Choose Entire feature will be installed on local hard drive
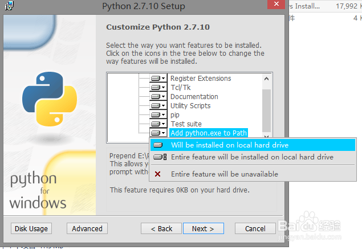The image size is (362, 250). point(253,157)
